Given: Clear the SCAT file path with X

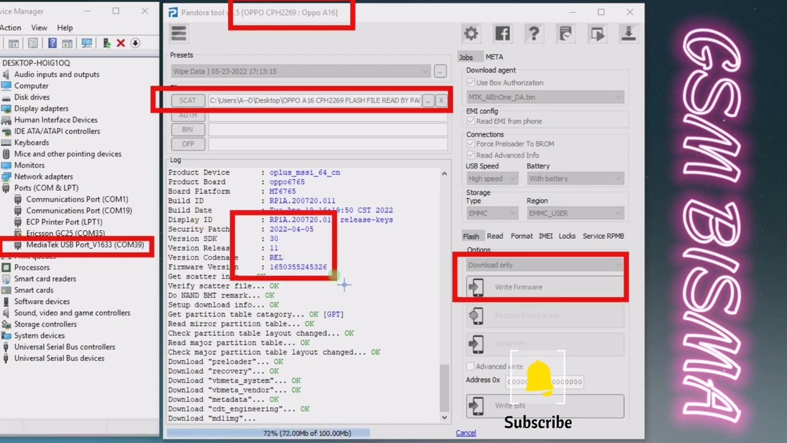Looking at the screenshot, I should (441, 100).
